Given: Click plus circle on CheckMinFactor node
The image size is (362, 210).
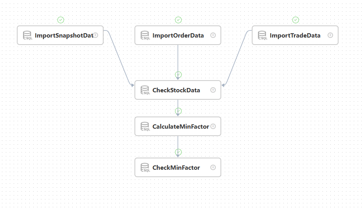Looking at the screenshot, I should click(x=213, y=167).
